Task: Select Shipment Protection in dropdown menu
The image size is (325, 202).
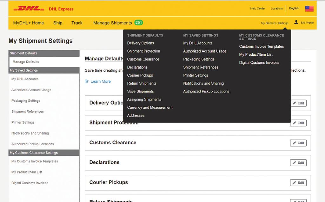Action: click(143, 51)
